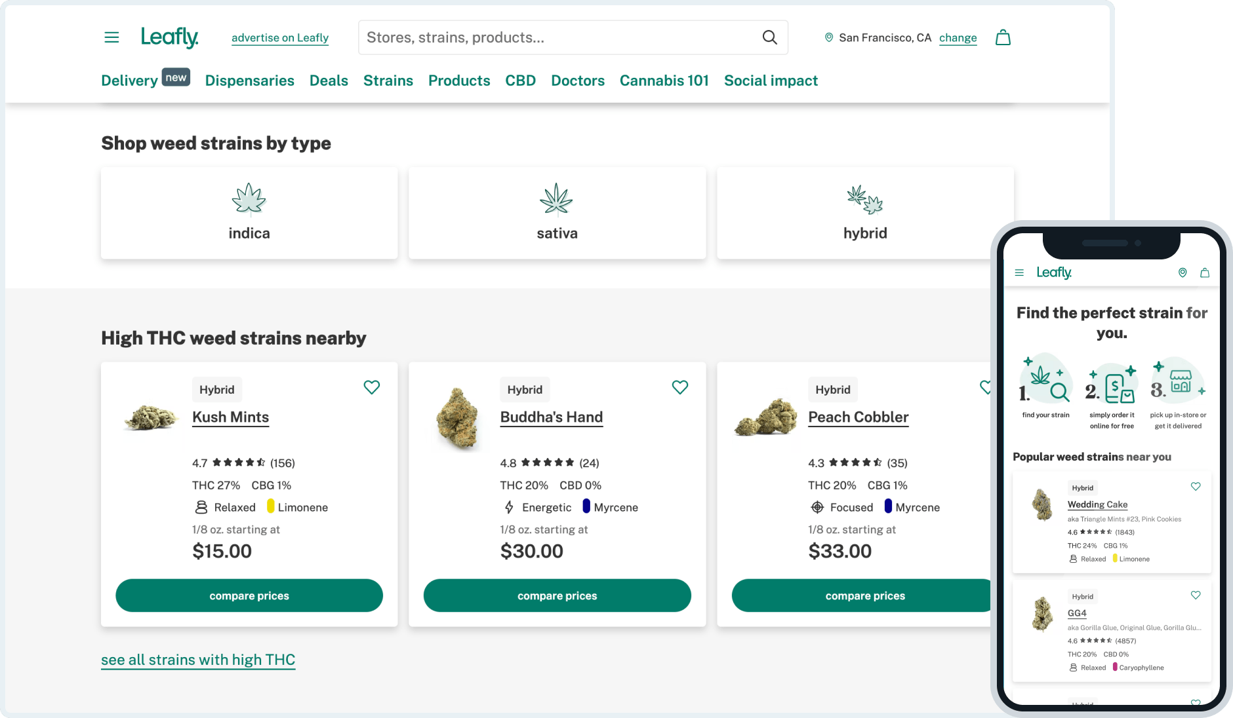Tap shopping bag in phone header
Image resolution: width=1233 pixels, height=718 pixels.
[1205, 273]
